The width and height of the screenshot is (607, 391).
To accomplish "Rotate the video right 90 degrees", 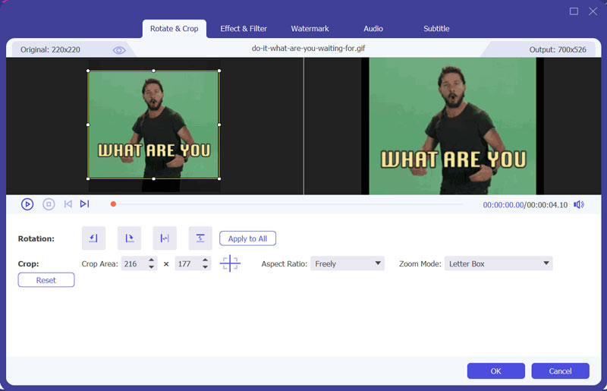I will click(129, 238).
